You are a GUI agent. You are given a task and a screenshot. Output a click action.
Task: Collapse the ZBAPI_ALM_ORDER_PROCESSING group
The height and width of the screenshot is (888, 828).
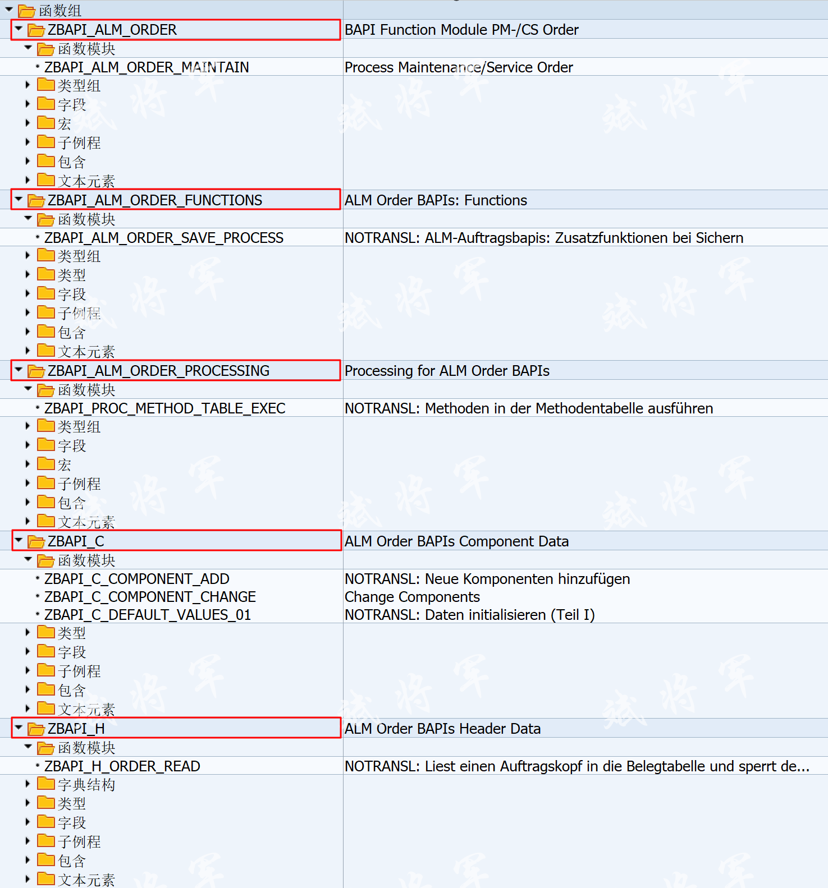click(x=19, y=370)
